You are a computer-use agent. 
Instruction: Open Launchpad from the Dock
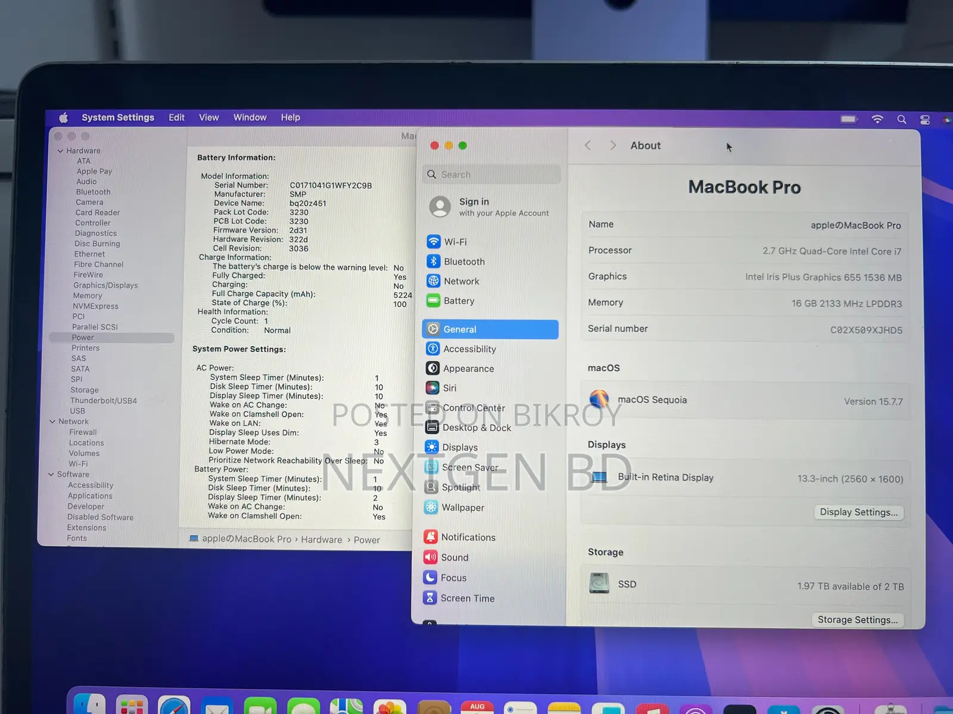point(132,706)
